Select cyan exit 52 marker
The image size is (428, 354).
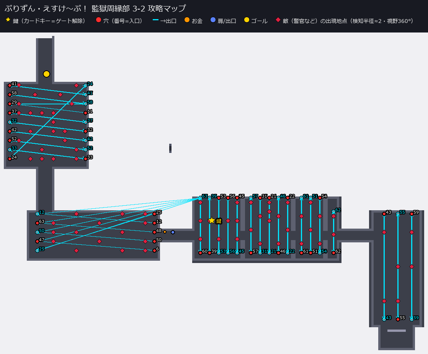(x=85, y=149)
